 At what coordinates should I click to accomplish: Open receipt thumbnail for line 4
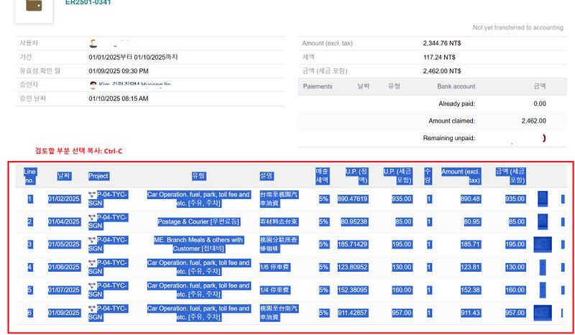tap(543, 267)
